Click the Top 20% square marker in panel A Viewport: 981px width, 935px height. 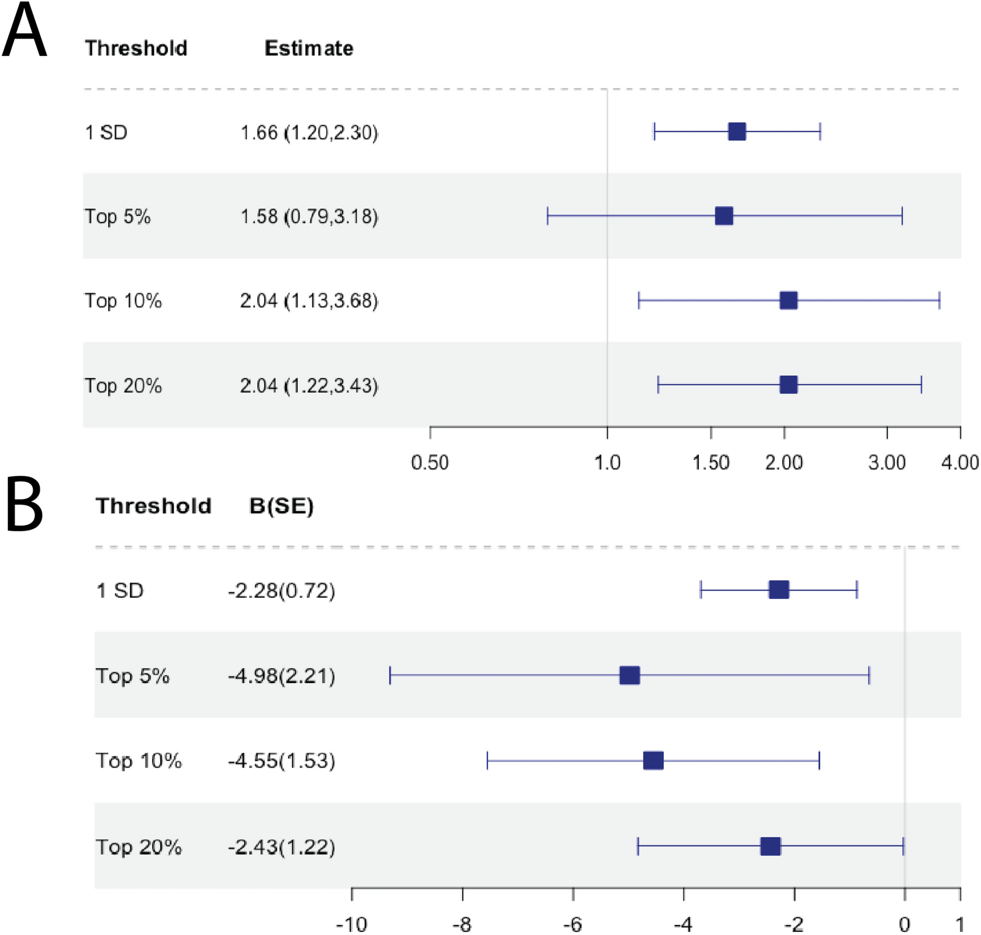[788, 385]
